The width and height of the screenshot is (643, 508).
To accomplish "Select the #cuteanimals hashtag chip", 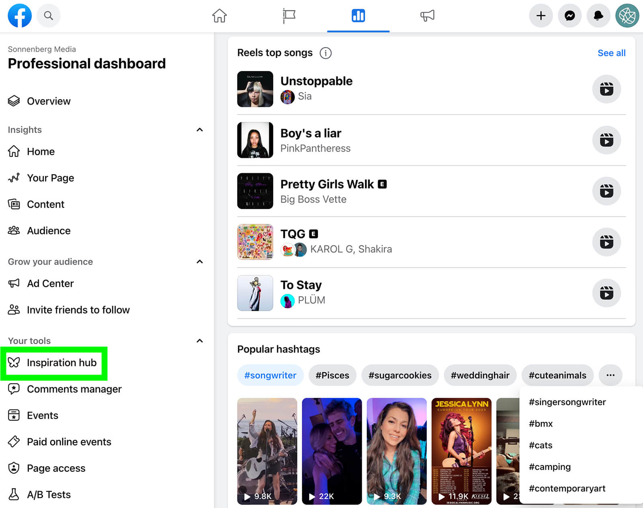I will [557, 375].
